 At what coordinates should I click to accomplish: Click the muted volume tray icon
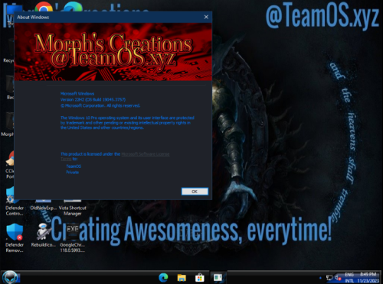(338, 277)
